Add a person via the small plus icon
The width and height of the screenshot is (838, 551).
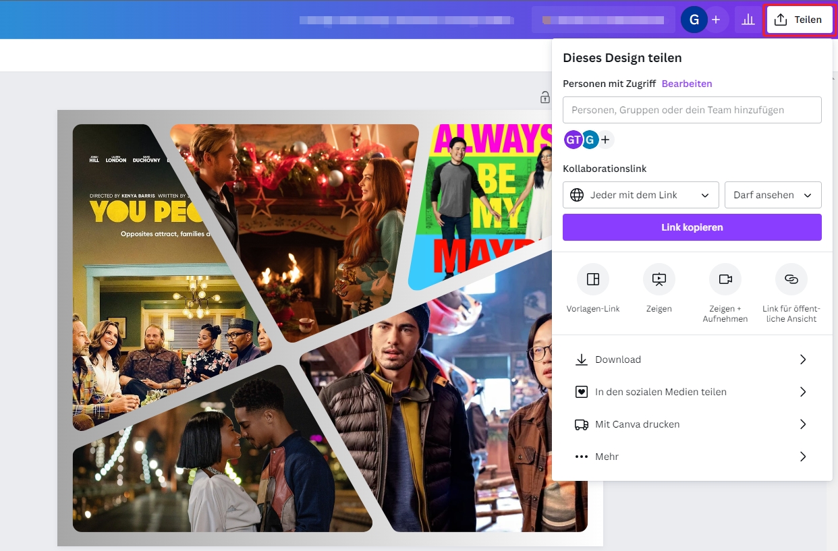tap(606, 140)
